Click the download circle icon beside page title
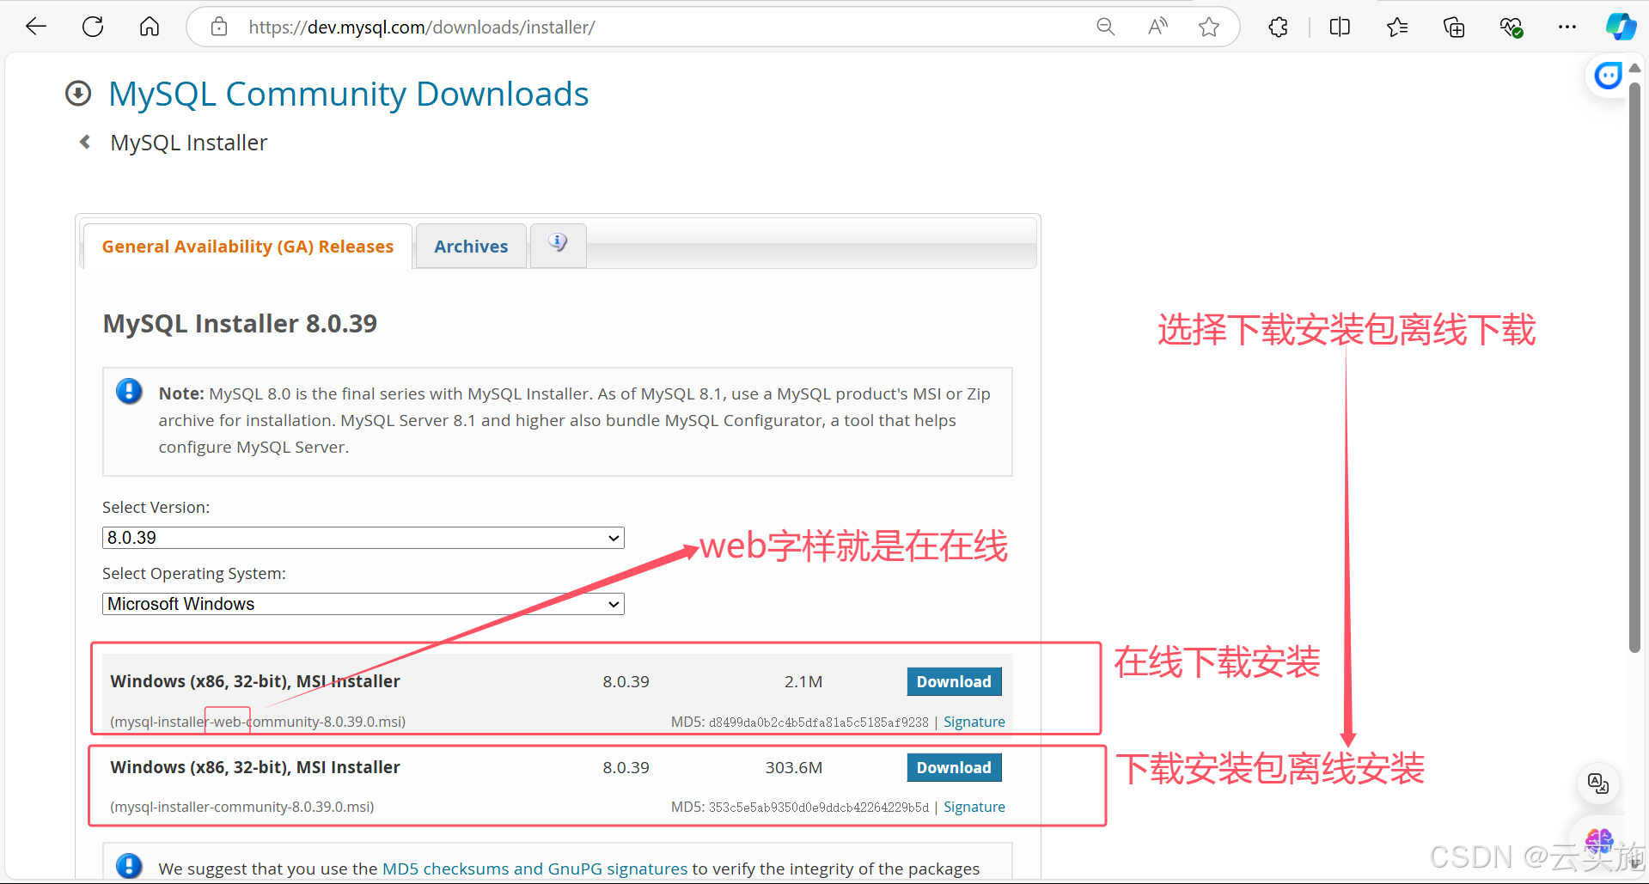The image size is (1649, 884). pos(78,94)
